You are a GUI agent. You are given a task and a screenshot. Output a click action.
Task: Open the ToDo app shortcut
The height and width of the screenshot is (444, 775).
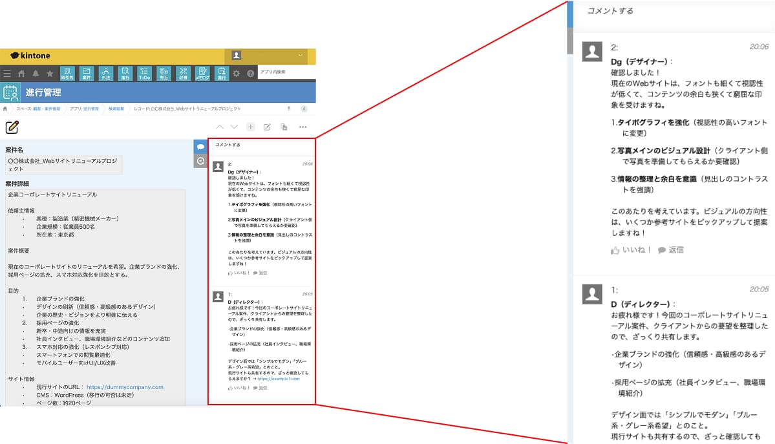[x=144, y=74]
